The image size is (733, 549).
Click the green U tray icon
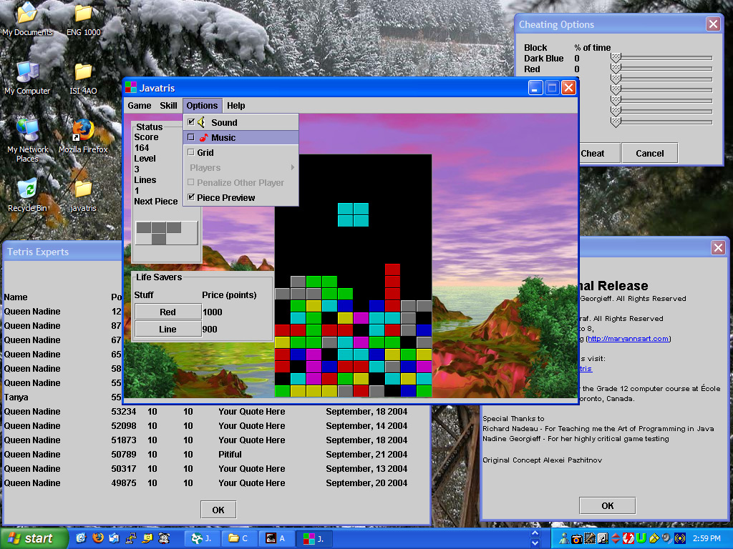pyautogui.click(x=641, y=538)
